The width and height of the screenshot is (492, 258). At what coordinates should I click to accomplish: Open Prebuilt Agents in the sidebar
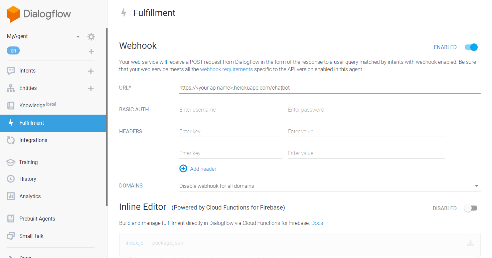pos(37,219)
